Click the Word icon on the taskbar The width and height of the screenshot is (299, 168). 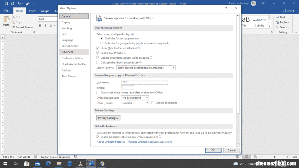[x=91, y=164]
